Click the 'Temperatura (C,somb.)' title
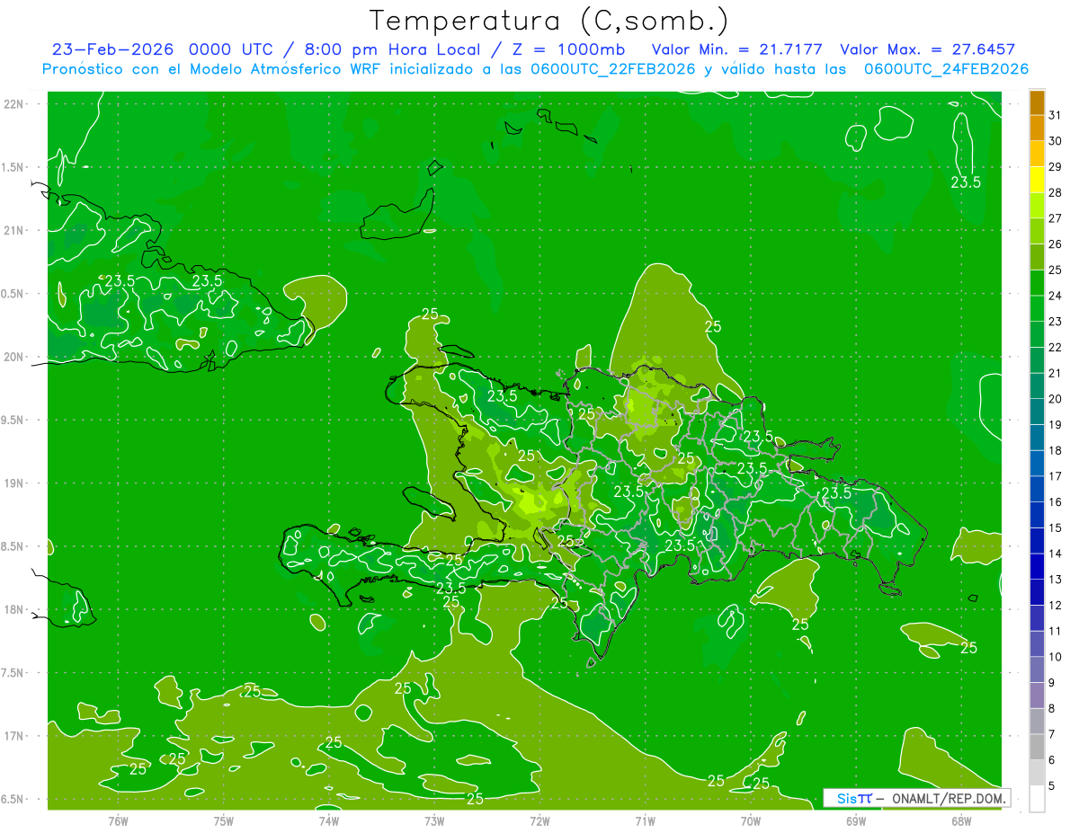Screen dimensions: 1079x833 (548, 20)
